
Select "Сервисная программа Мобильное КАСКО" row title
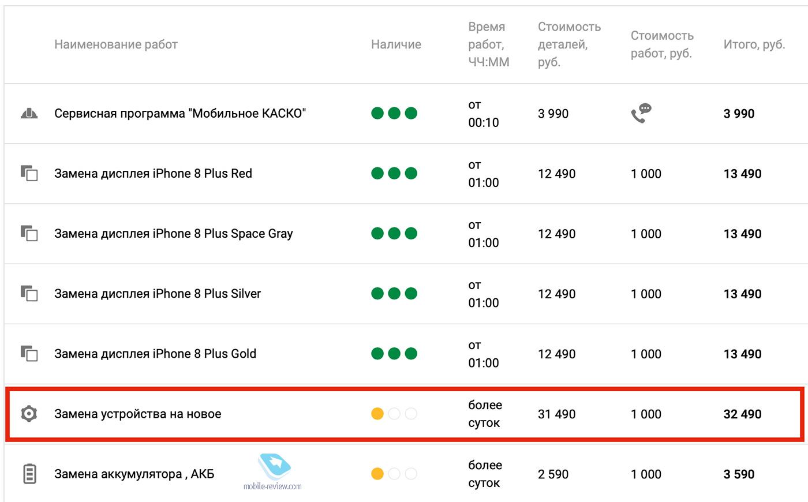(x=179, y=113)
